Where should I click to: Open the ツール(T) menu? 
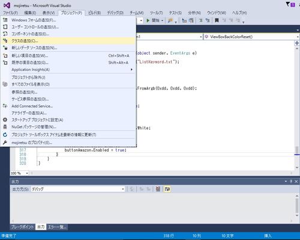[x=157, y=13]
